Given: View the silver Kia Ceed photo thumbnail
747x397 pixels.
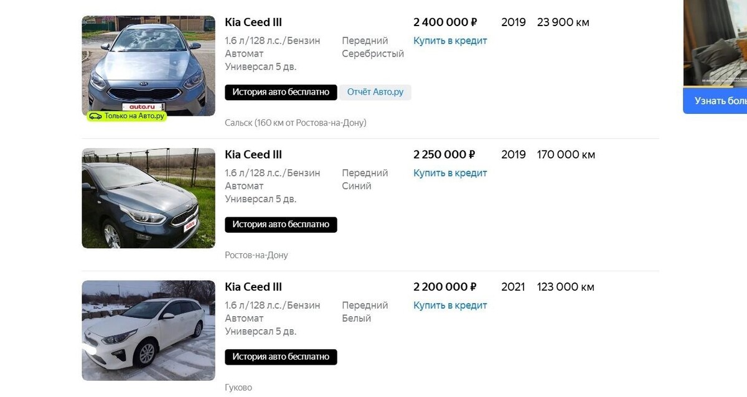Looking at the screenshot, I should (x=148, y=66).
